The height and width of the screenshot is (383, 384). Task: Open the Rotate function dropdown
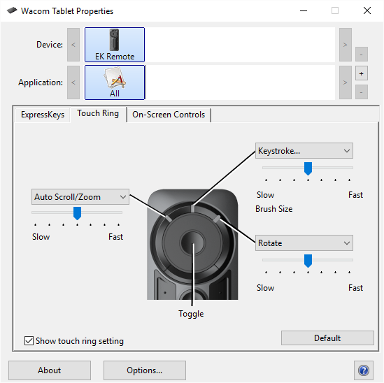tap(304, 243)
